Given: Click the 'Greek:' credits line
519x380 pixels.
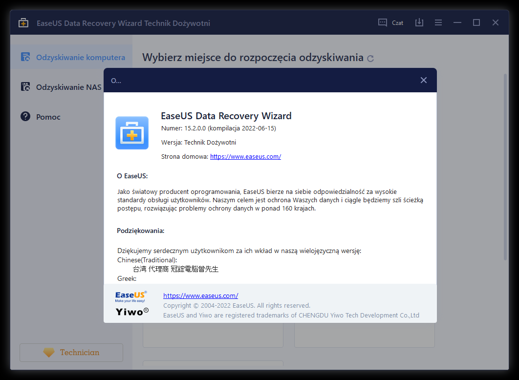Looking at the screenshot, I should pos(127,278).
